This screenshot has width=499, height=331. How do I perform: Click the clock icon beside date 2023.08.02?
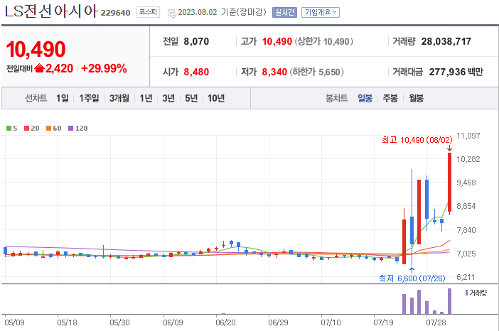[171, 13]
